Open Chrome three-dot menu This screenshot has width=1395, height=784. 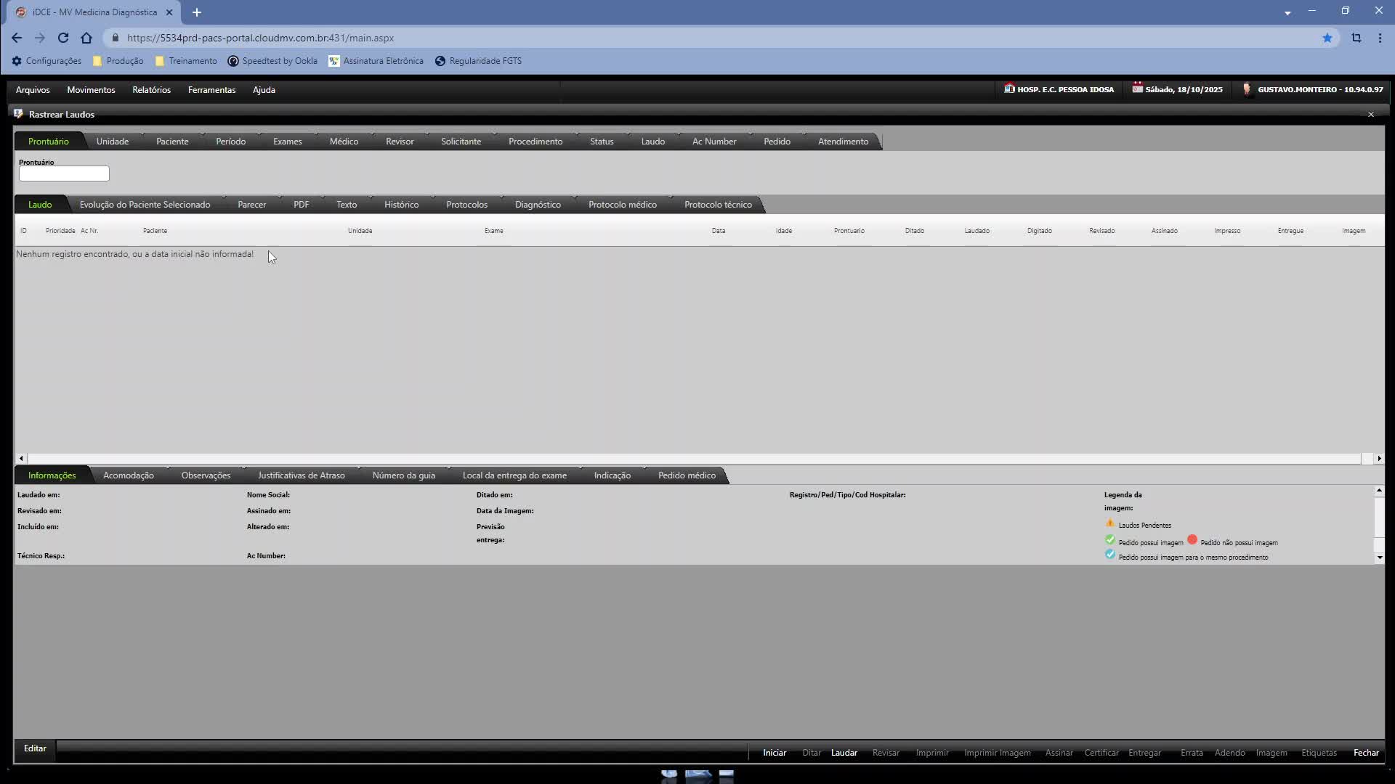click(1380, 38)
